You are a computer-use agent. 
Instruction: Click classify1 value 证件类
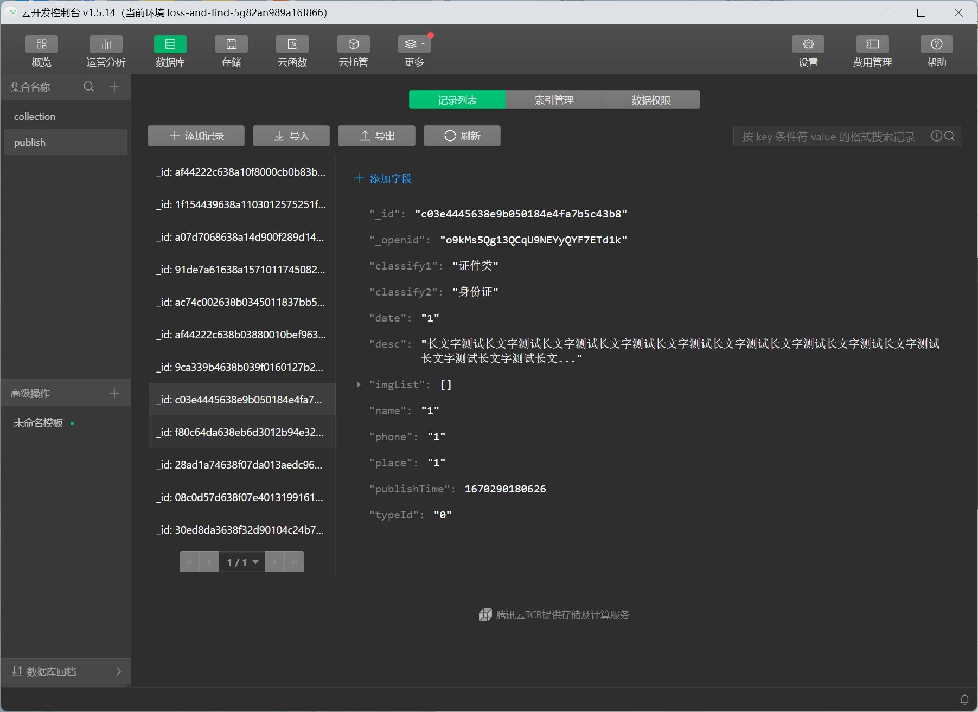tap(475, 266)
